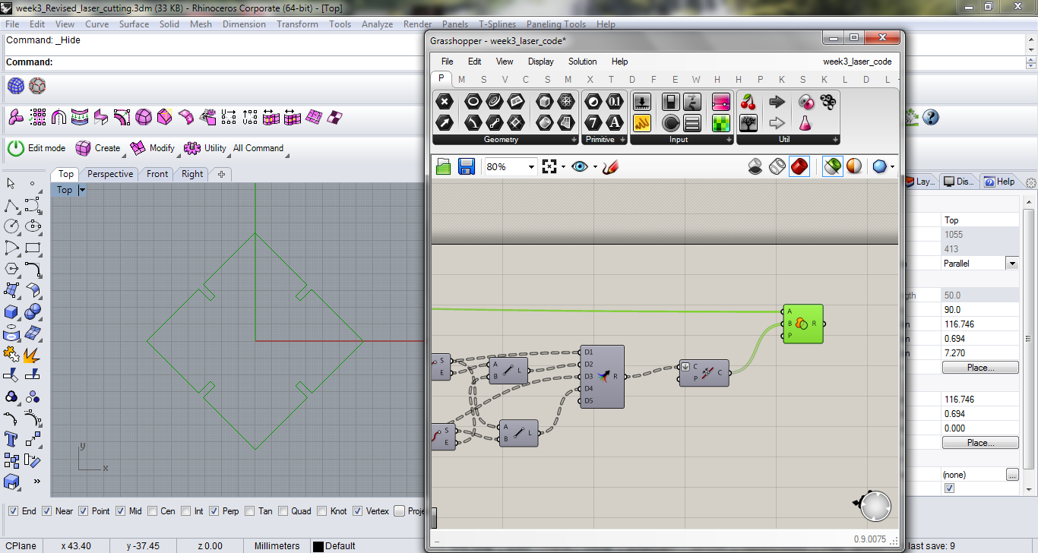Pick the cherries icon in Util panel
This screenshot has width=1038, height=553.
pyautogui.click(x=748, y=102)
